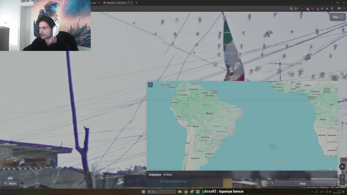Click Suriname on the map

pyautogui.click(x=209, y=95)
